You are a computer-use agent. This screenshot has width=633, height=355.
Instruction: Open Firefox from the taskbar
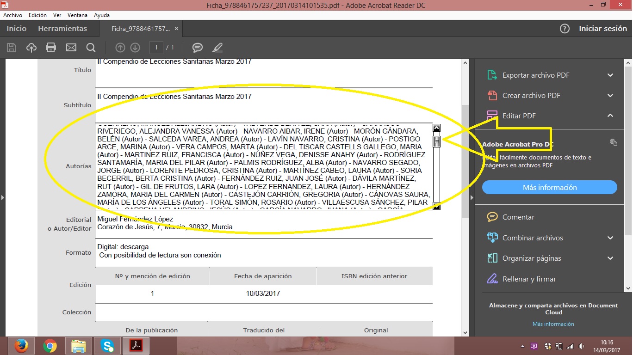20,346
